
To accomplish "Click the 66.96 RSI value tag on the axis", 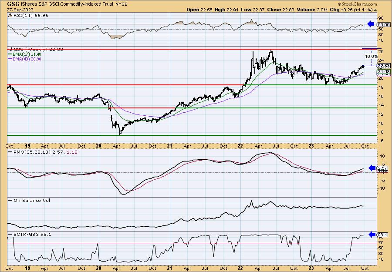I will (x=383, y=24).
